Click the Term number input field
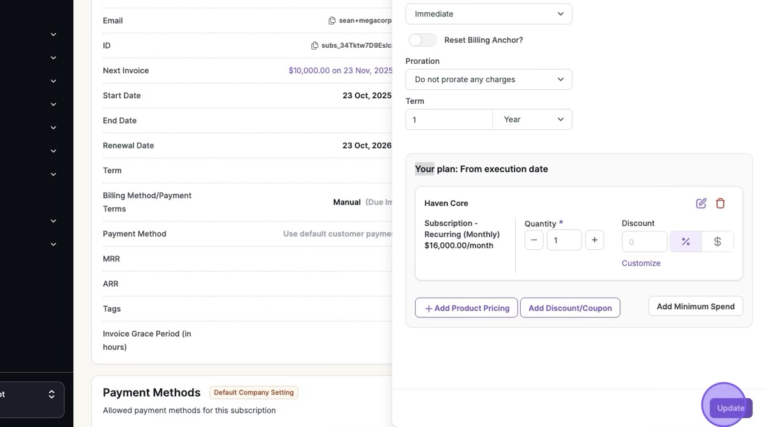The height and width of the screenshot is (427, 766). click(x=449, y=119)
